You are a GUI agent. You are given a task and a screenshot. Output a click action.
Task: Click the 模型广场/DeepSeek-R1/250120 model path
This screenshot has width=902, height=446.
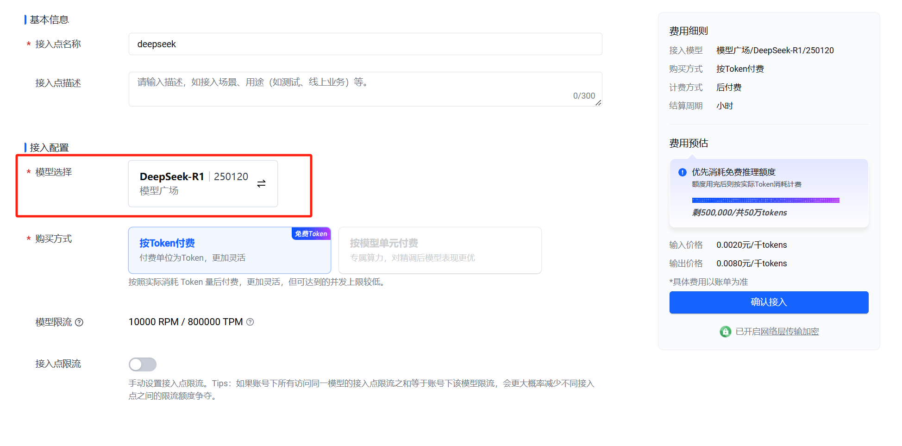click(775, 50)
